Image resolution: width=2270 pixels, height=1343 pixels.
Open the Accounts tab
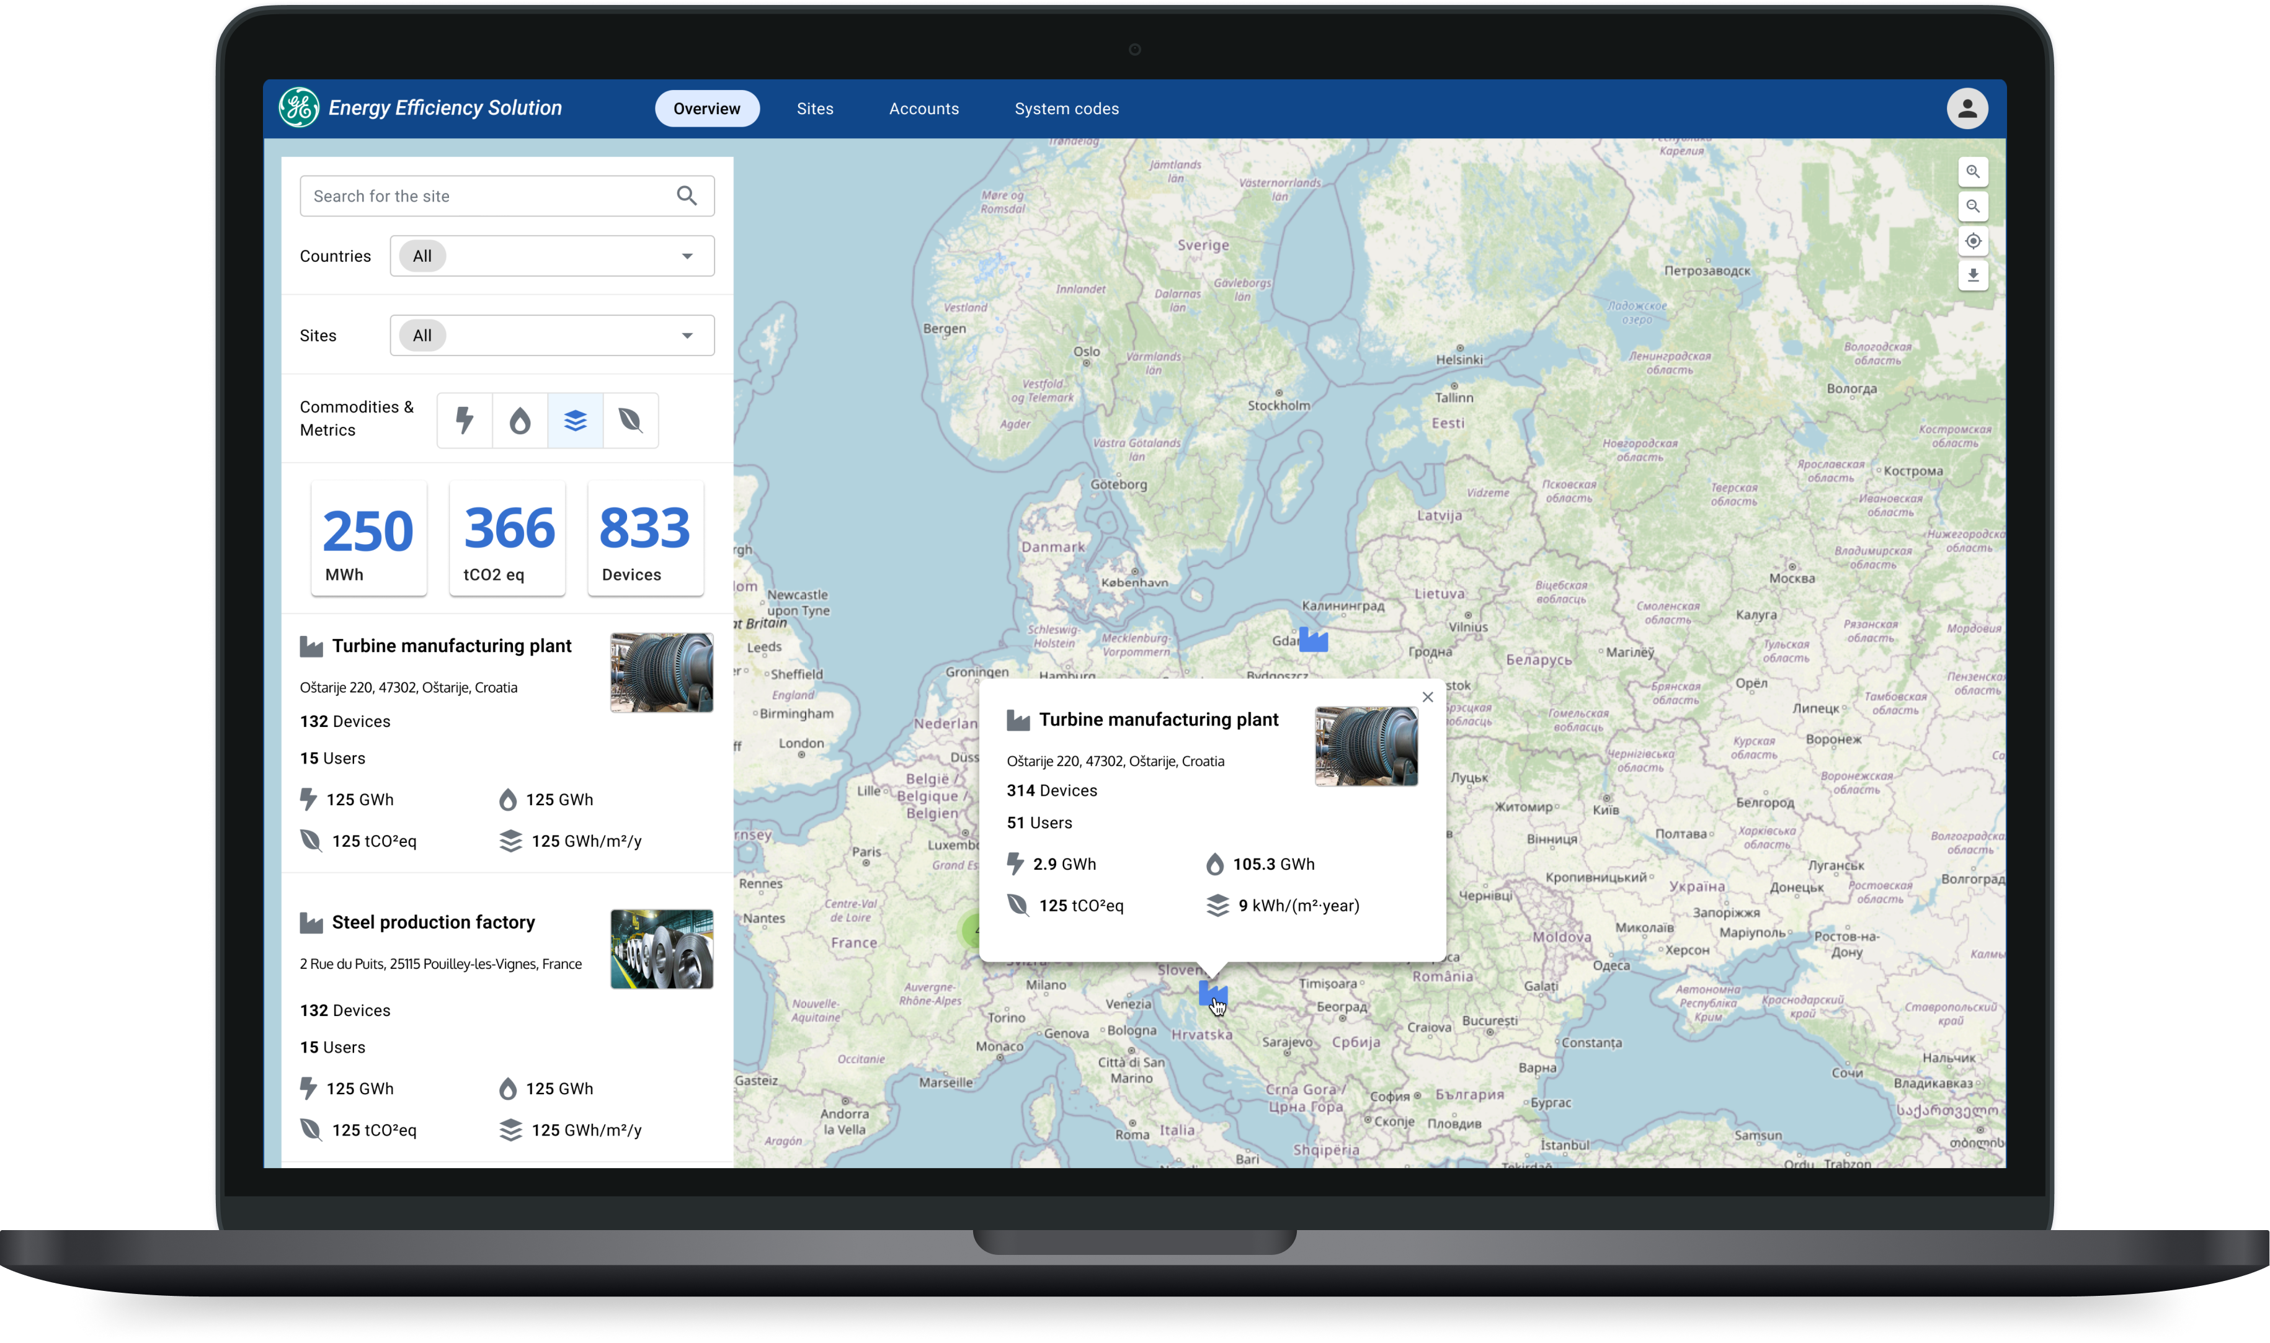point(924,109)
